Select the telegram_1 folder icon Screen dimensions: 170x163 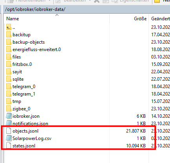point(9,94)
